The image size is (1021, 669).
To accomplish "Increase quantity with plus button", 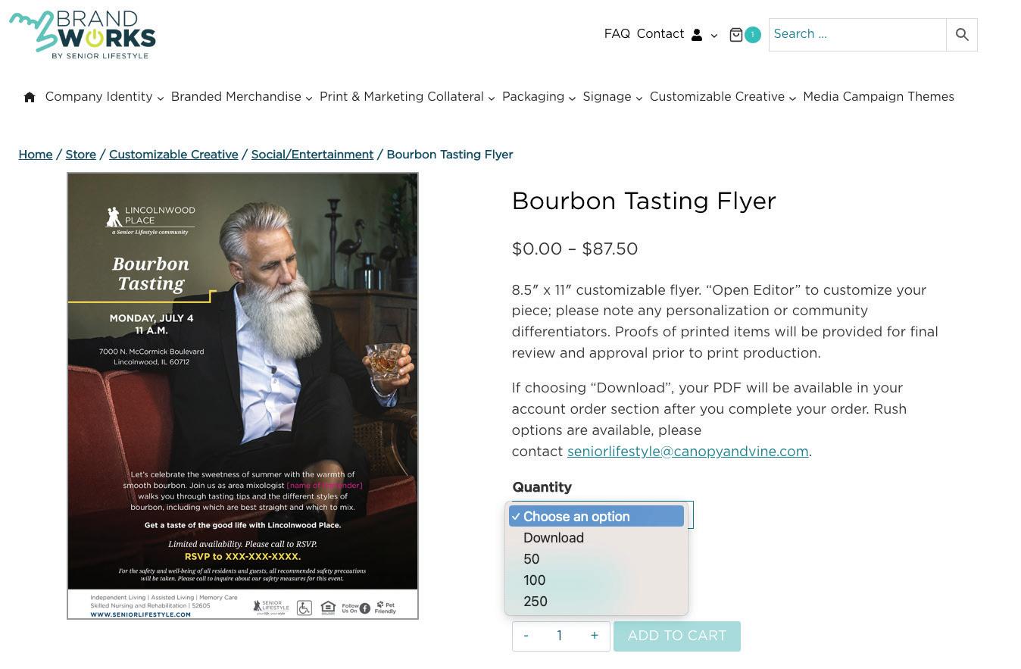I will pyautogui.click(x=595, y=636).
